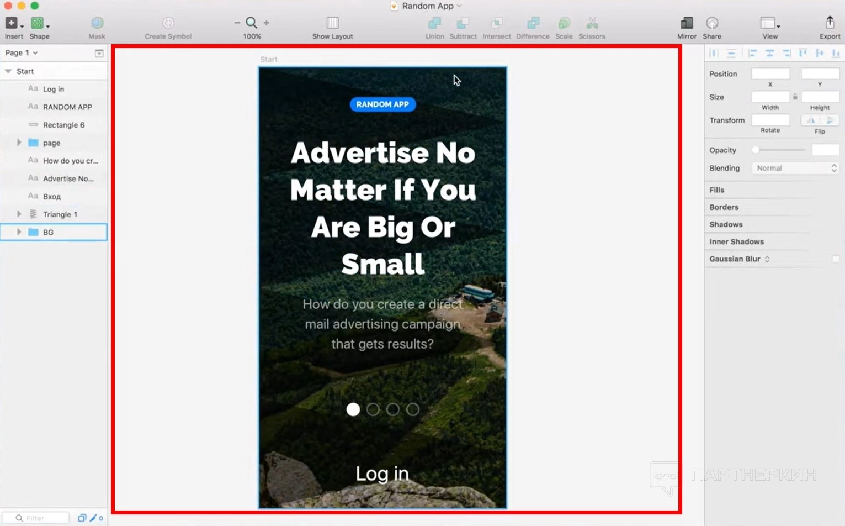Viewport: 845px width, 526px height.
Task: Click the Share toolbar icon
Action: click(x=712, y=23)
